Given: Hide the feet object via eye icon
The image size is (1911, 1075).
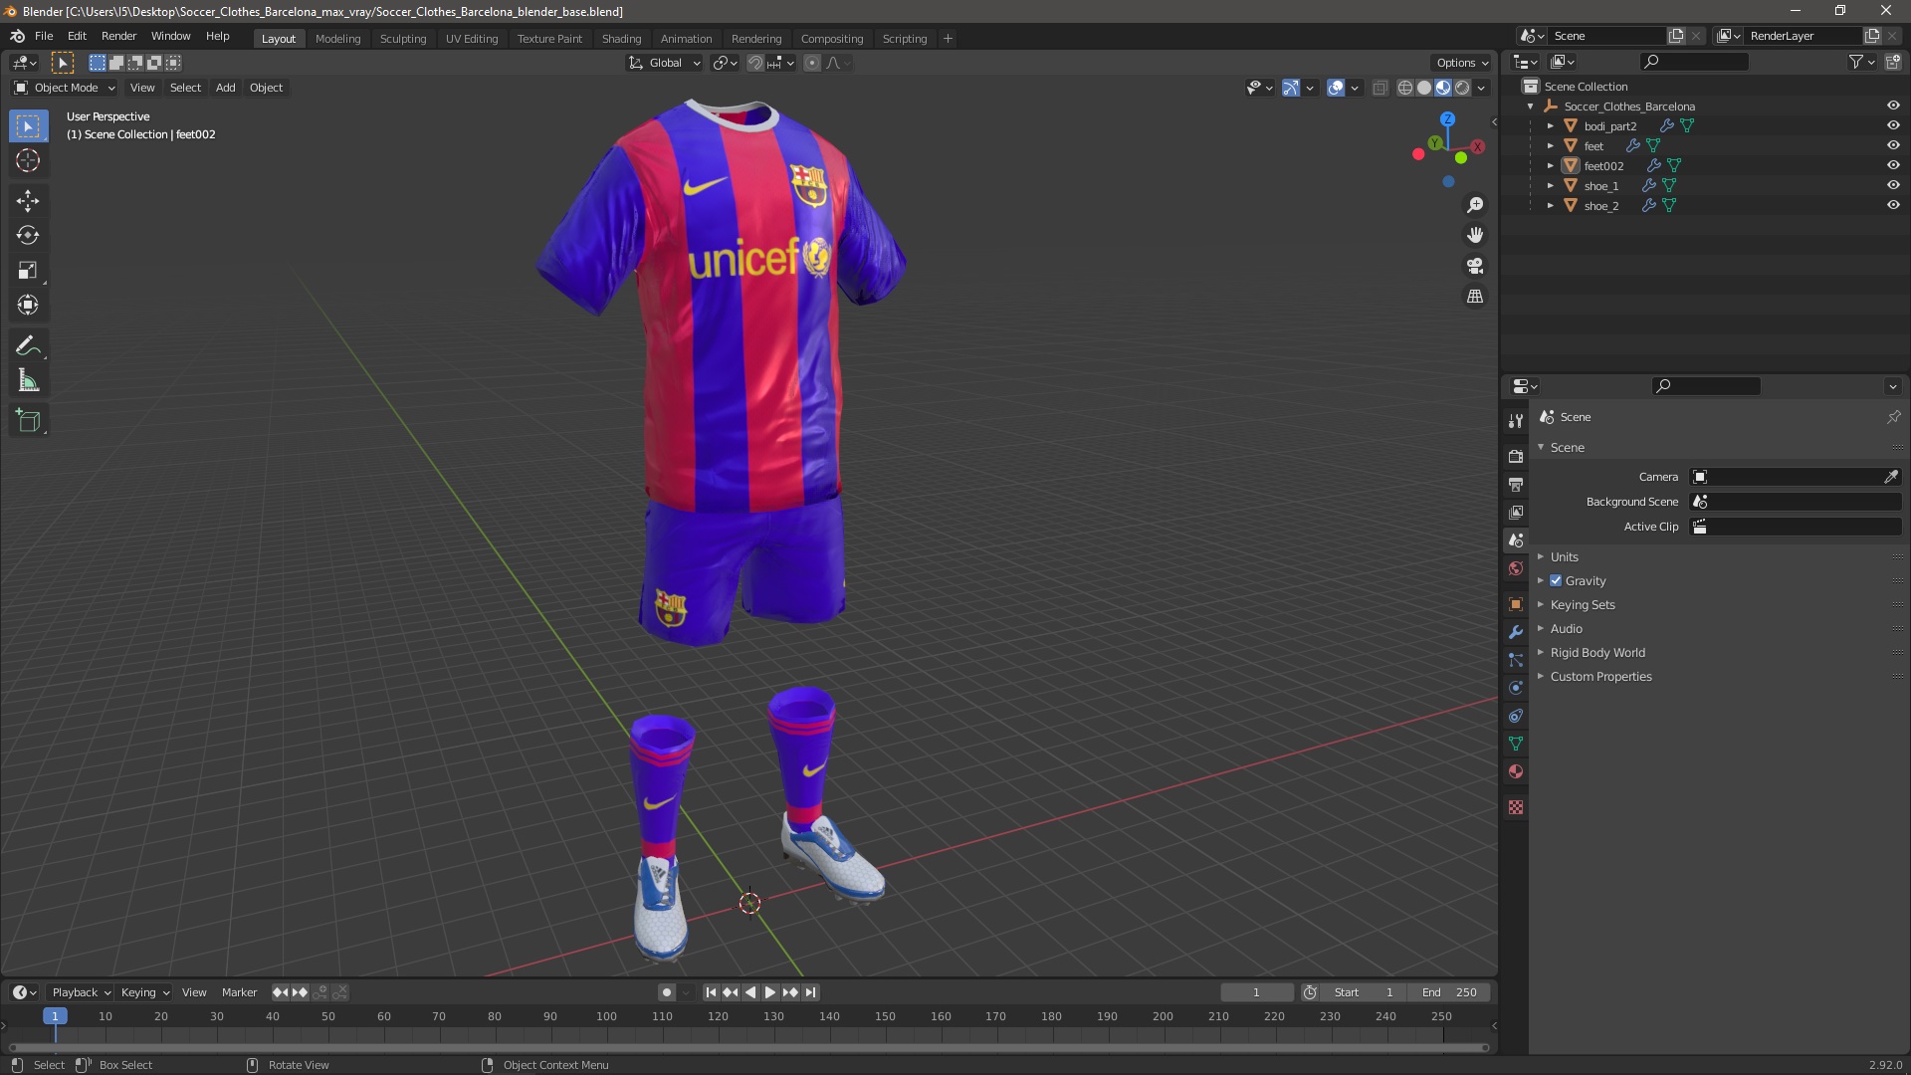Looking at the screenshot, I should click(1893, 146).
